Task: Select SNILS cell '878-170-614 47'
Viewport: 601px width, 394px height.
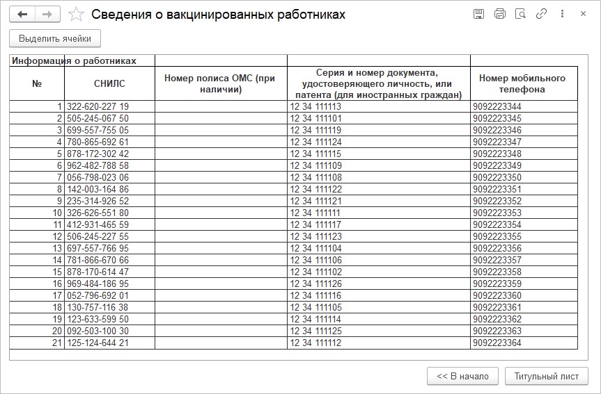Action: pyautogui.click(x=109, y=272)
